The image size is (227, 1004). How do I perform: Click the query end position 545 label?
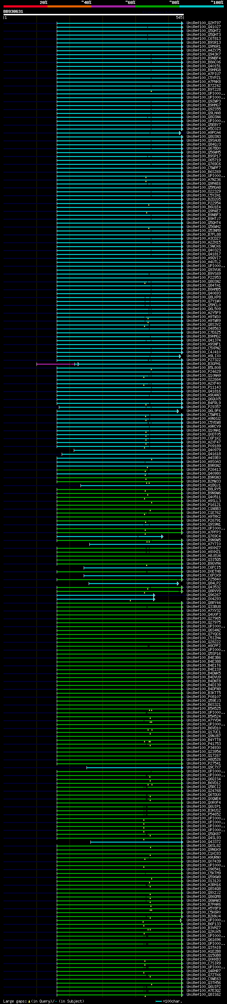click(179, 17)
